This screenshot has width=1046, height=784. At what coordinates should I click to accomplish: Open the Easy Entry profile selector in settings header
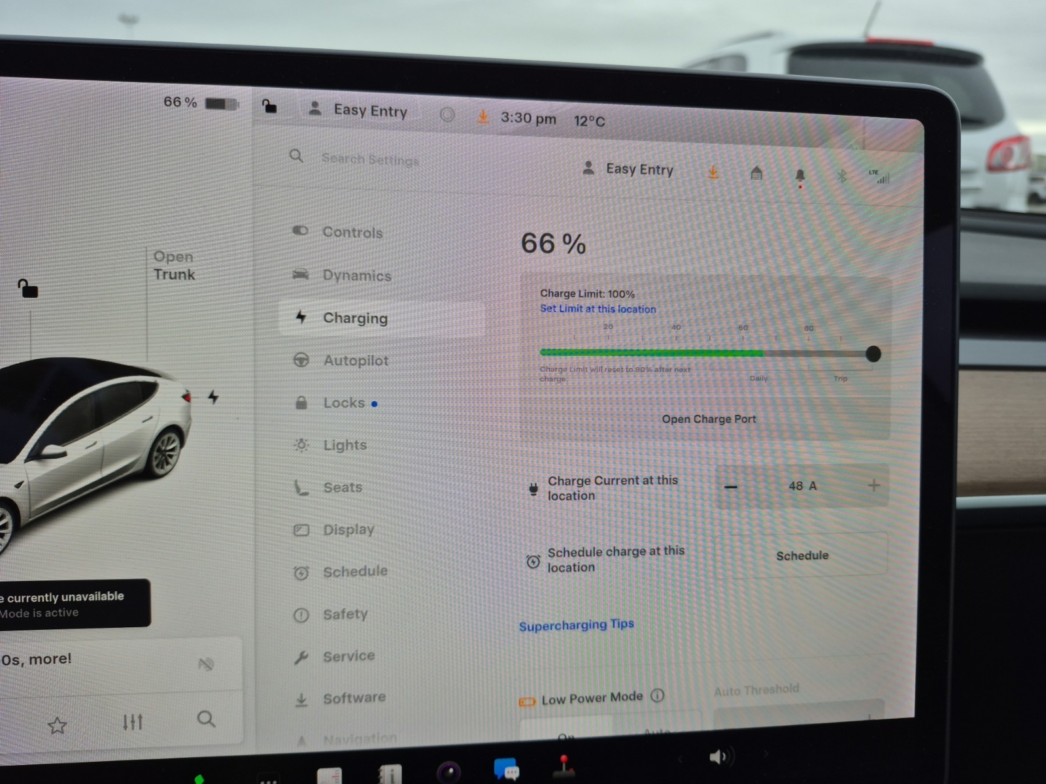[628, 169]
